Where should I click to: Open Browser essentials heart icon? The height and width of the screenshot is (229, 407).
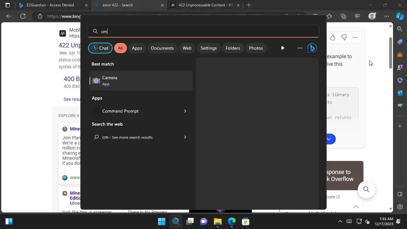click(x=357, y=16)
